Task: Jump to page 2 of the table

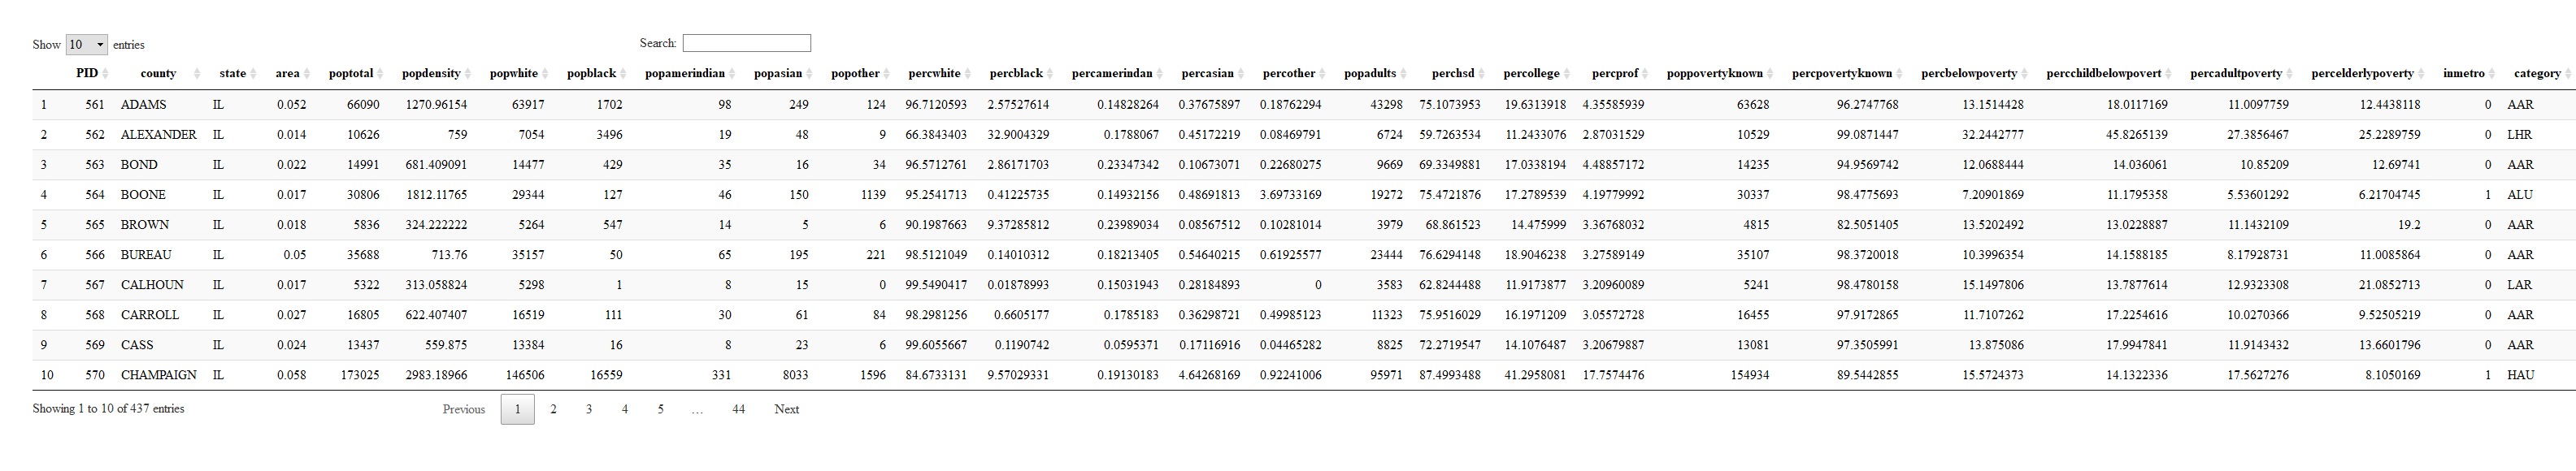Action: click(553, 409)
